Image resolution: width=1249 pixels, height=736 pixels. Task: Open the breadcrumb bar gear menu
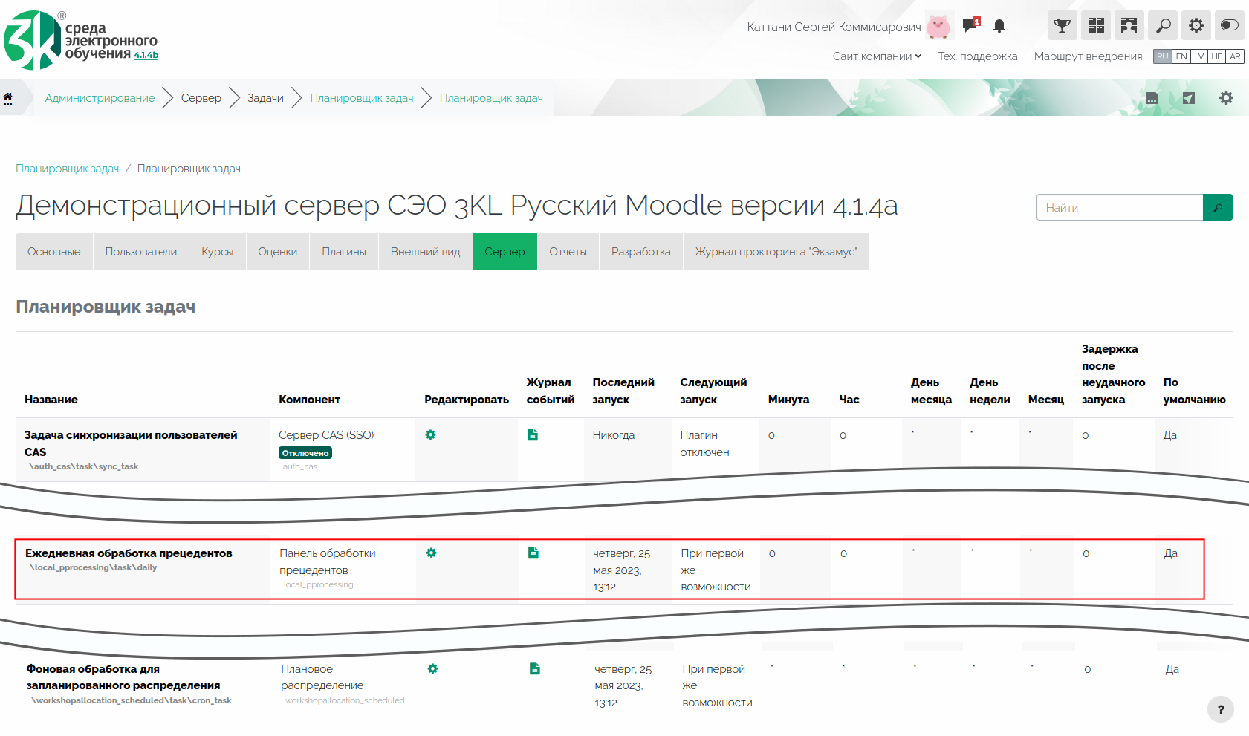pyautogui.click(x=1226, y=98)
